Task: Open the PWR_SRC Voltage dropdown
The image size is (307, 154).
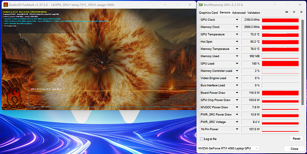Action: [x=237, y=122]
